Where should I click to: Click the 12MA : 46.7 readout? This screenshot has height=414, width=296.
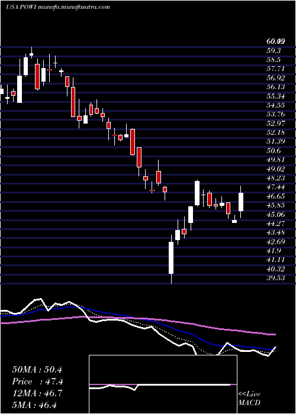tap(37, 393)
